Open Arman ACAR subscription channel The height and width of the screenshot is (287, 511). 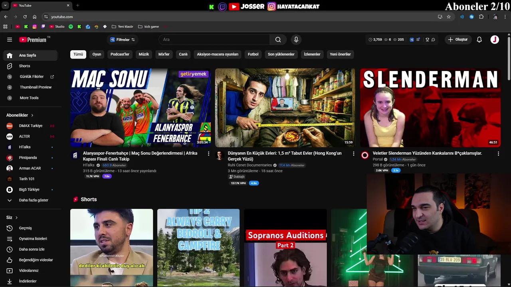tap(30, 168)
